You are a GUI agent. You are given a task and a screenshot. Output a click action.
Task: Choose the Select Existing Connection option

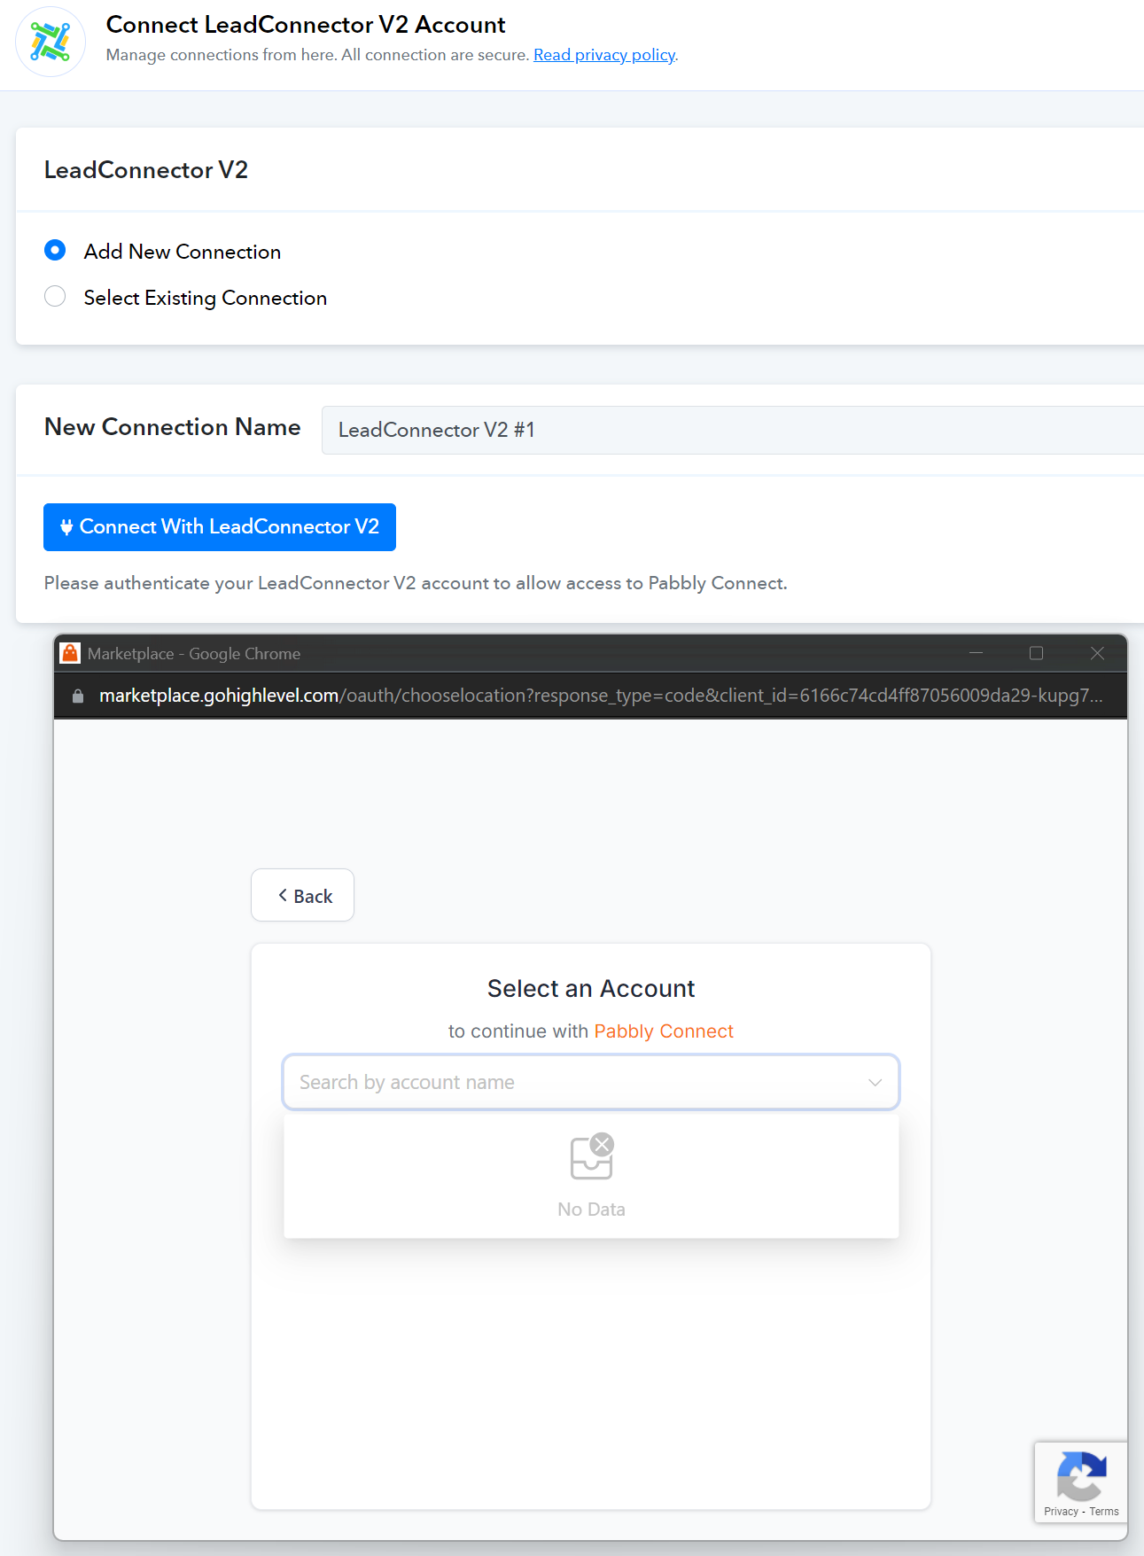point(55,297)
